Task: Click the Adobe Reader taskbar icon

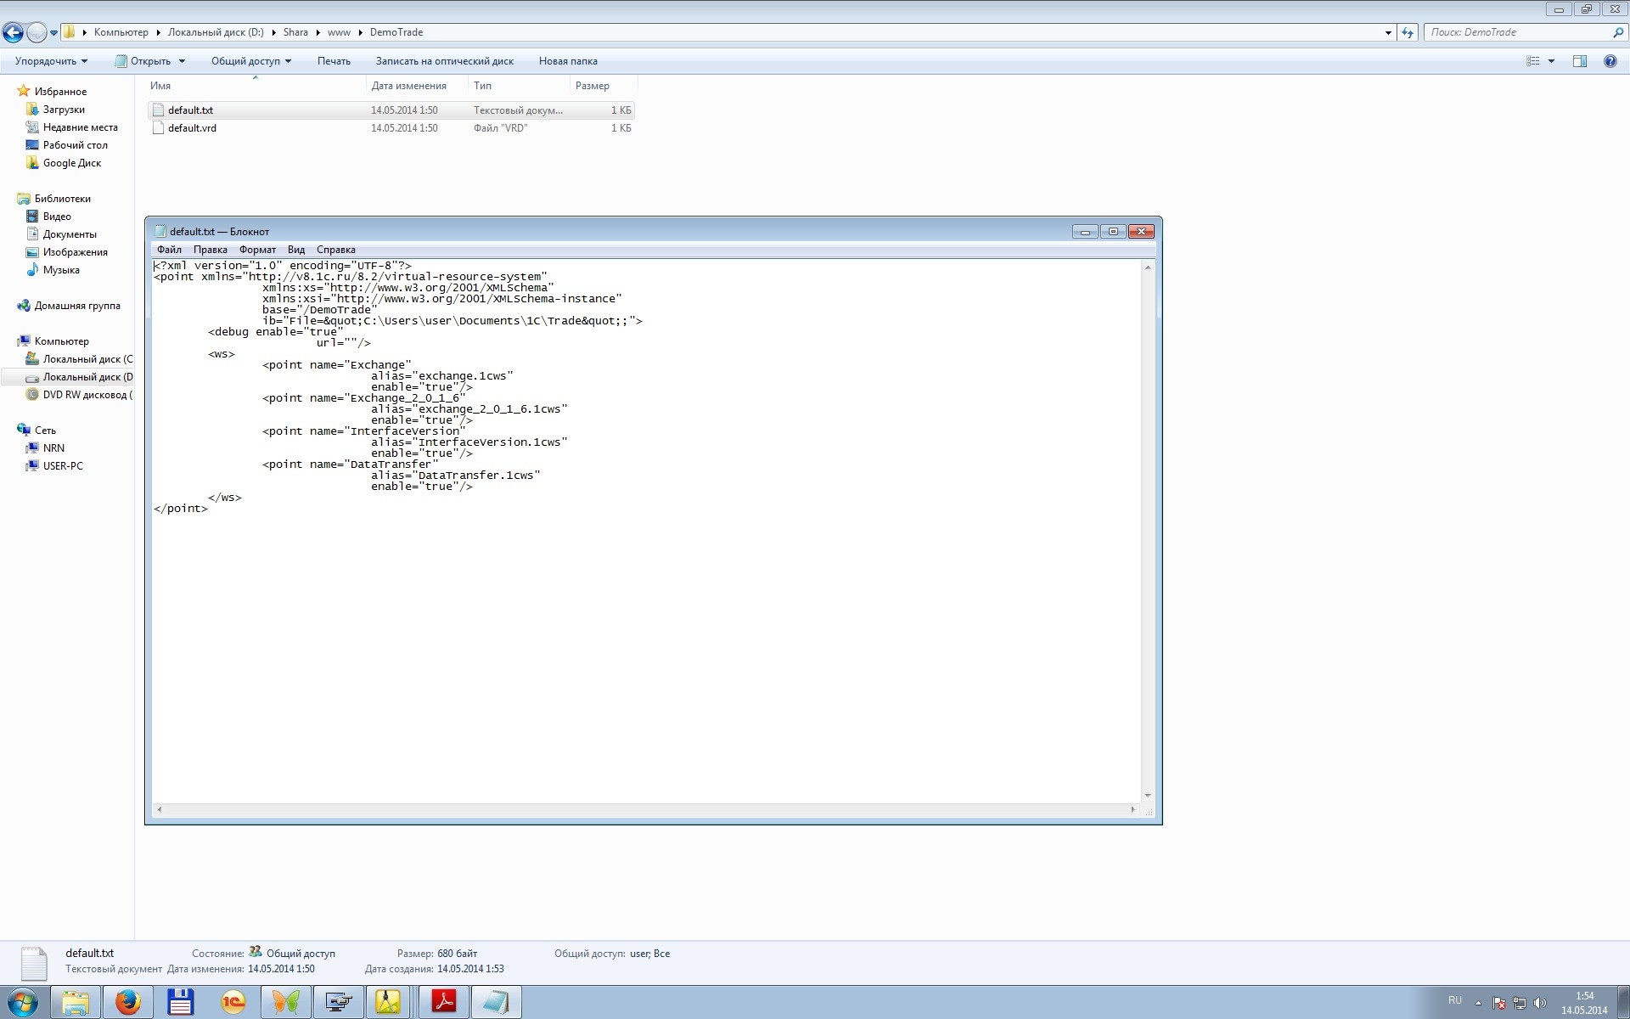Action: pyautogui.click(x=444, y=1002)
